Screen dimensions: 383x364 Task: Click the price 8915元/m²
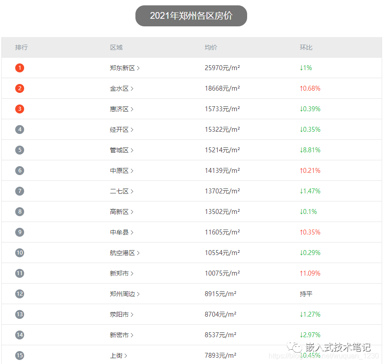coord(221,293)
